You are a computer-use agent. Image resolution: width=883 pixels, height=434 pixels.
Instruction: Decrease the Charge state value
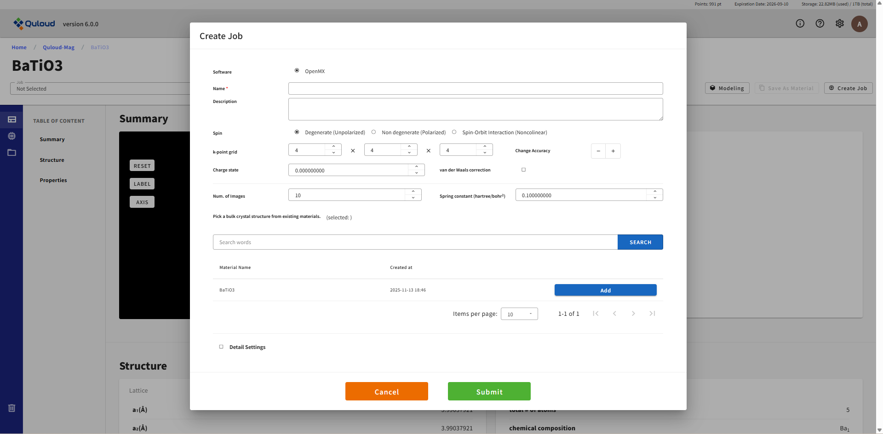click(x=417, y=173)
